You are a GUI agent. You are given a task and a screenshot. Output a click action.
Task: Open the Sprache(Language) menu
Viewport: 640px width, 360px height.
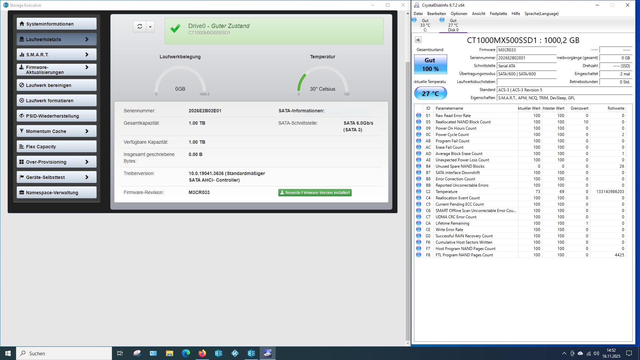point(541,14)
